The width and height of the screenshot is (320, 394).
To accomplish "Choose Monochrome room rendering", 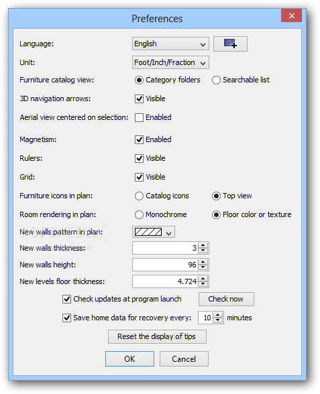I will point(139,214).
